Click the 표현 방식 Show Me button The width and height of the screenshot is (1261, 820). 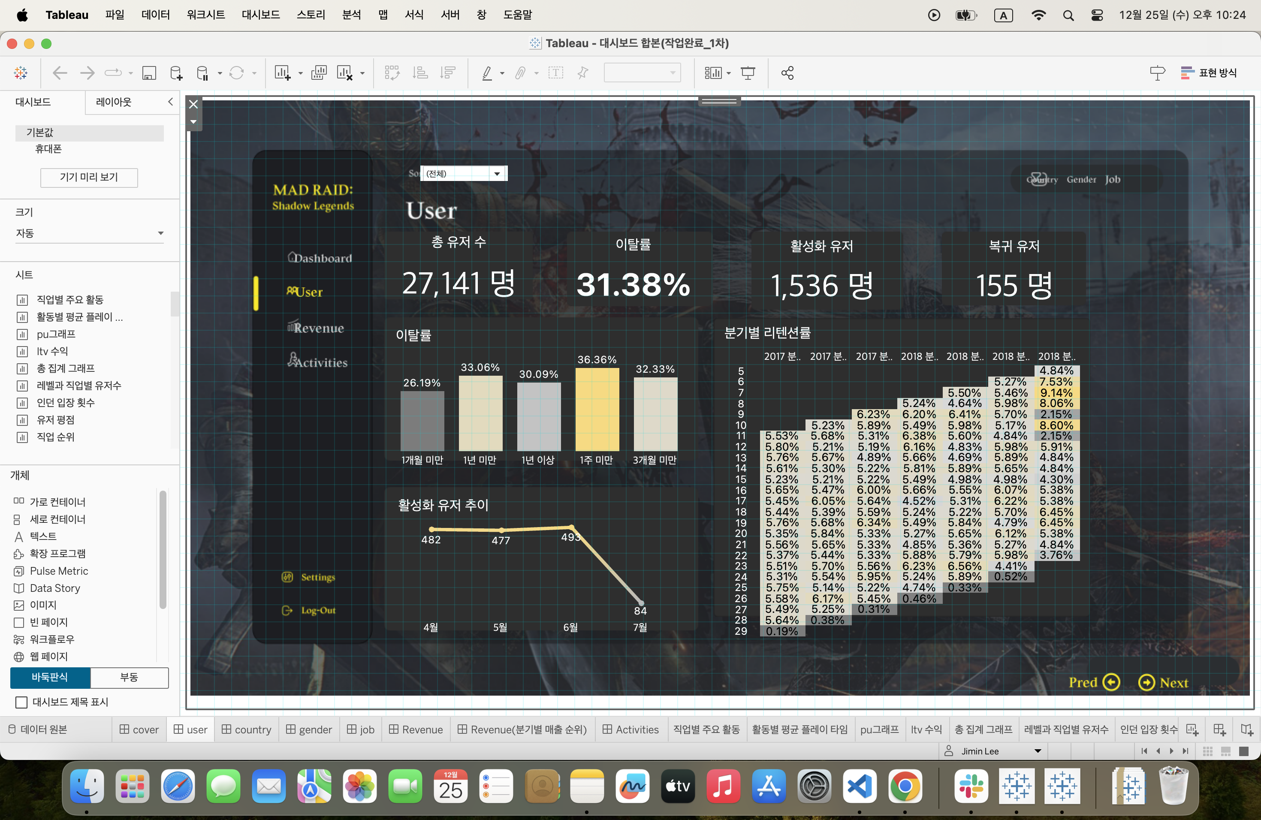coord(1209,73)
